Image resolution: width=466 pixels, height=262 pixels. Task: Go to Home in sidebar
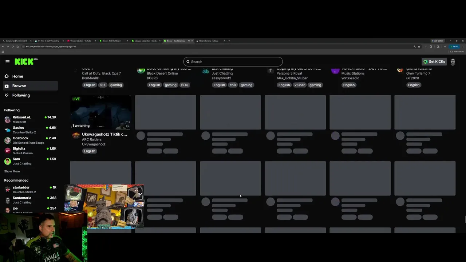point(30,76)
